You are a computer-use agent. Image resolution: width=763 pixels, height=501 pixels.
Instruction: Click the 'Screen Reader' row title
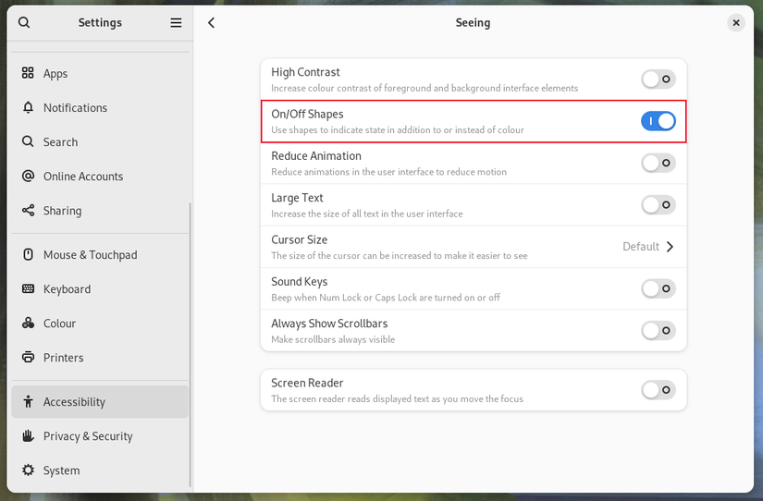pyautogui.click(x=307, y=383)
